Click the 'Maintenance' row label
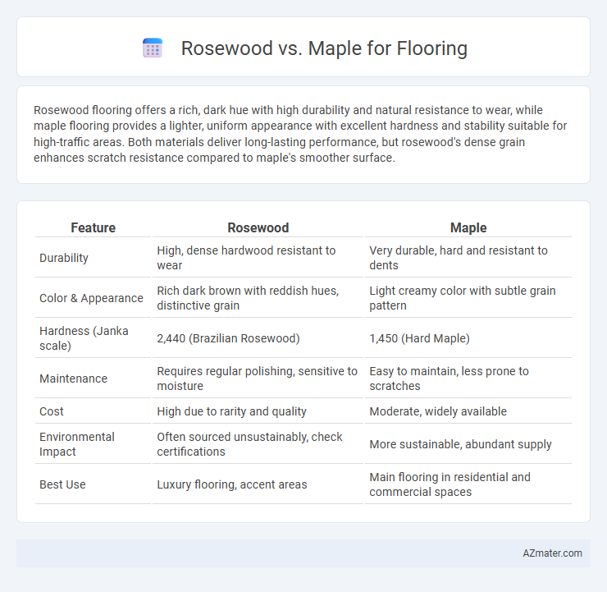 click(x=73, y=379)
